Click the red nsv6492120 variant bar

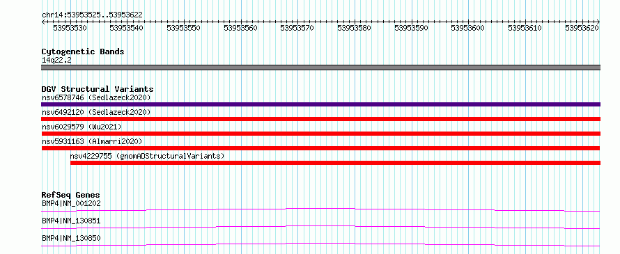tap(320, 119)
